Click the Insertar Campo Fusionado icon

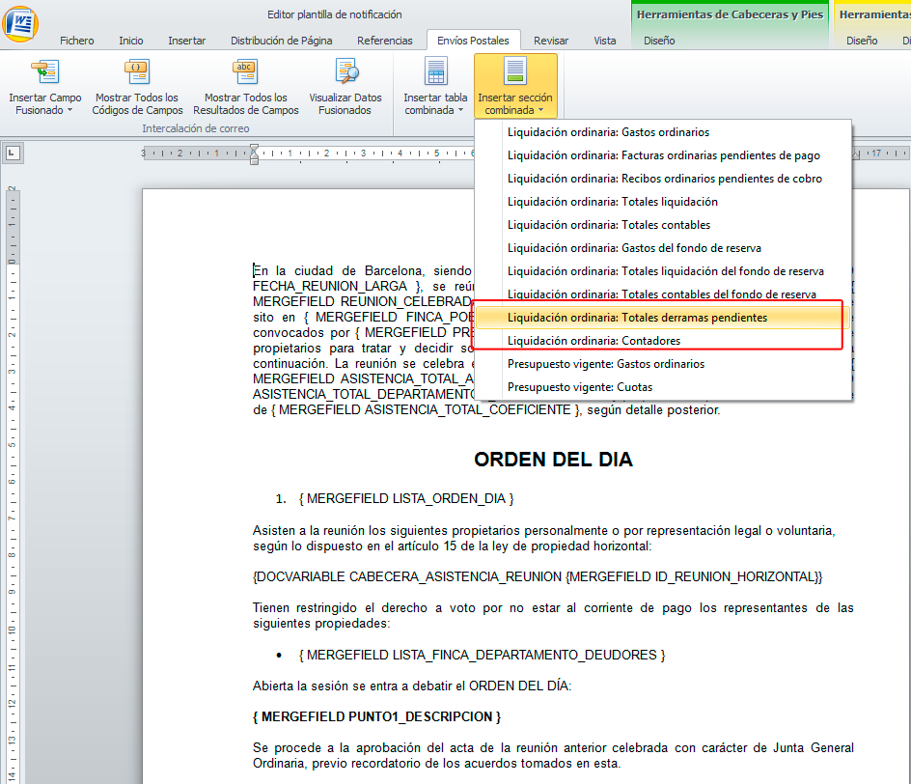click(44, 72)
